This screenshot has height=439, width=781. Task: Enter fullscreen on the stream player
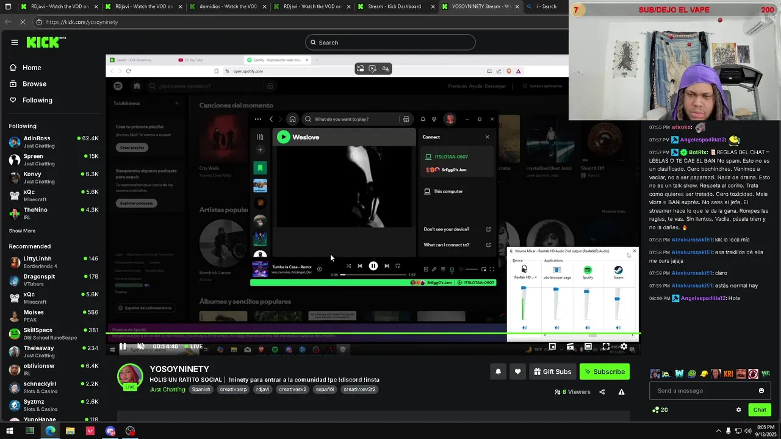coord(606,346)
